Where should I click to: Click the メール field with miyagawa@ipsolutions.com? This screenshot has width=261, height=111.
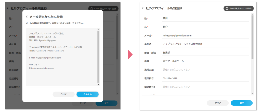(205, 35)
